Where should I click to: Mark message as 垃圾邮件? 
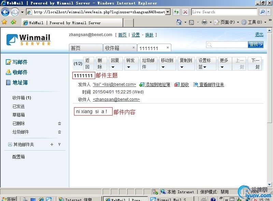tap(149, 64)
